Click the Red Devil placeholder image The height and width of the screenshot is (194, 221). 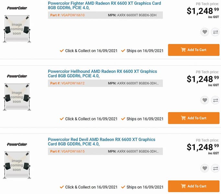[x=17, y=166]
